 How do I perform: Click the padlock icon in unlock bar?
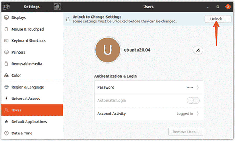[68, 19]
